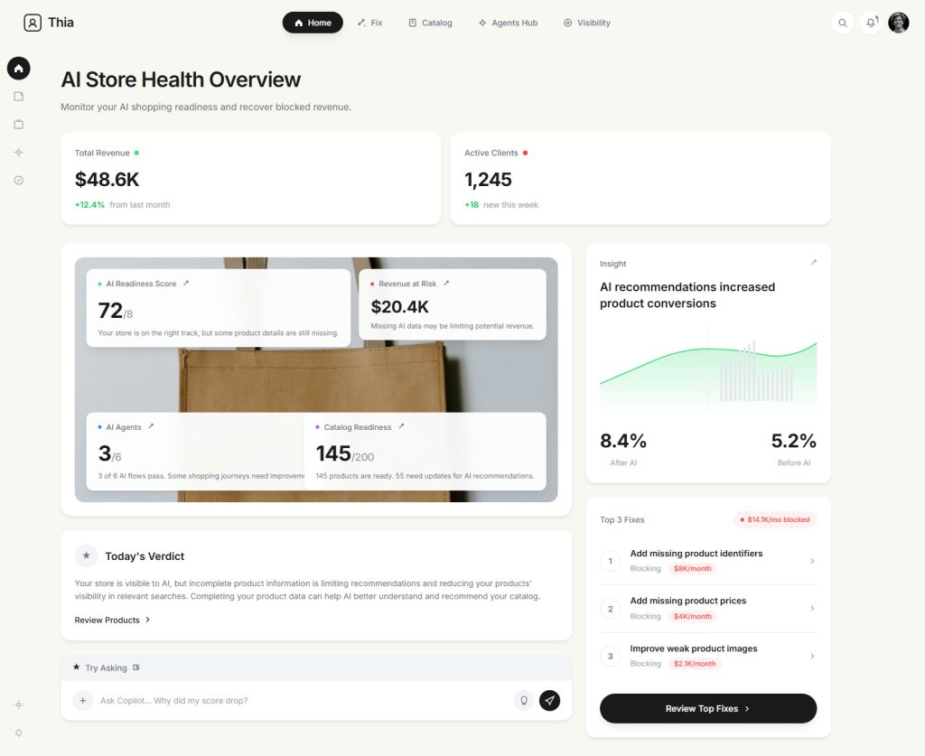Select the check circle icon in left sidebar
The image size is (925, 756).
(x=18, y=181)
